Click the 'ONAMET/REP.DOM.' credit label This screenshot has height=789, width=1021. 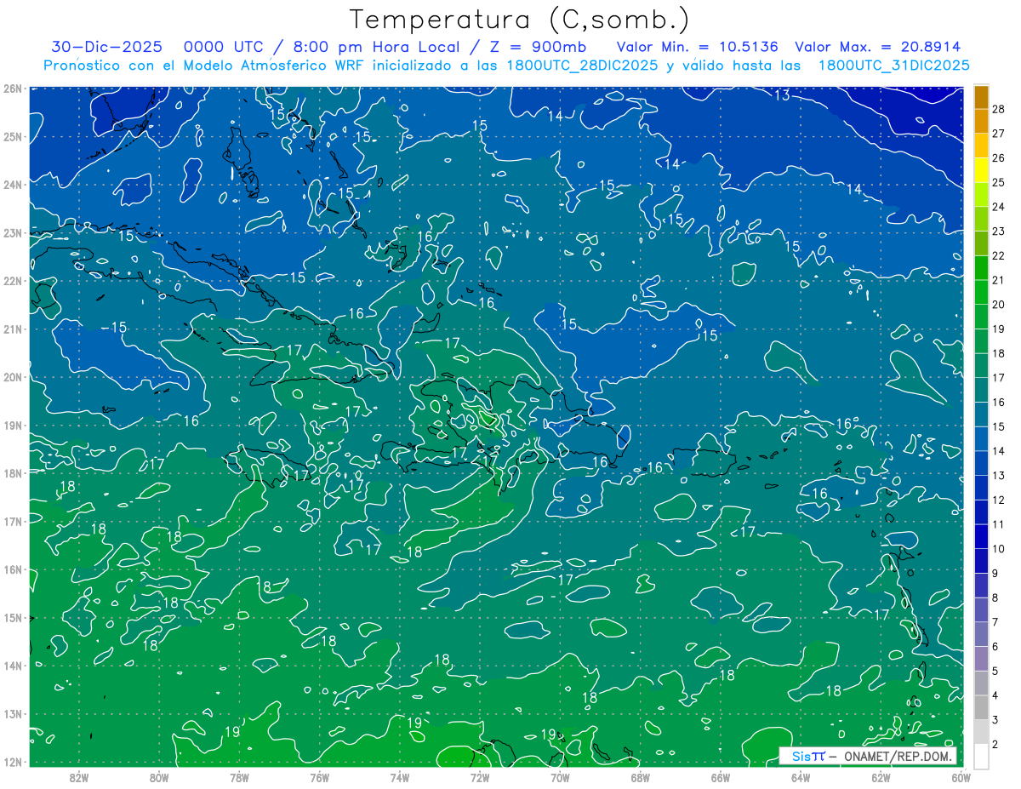(x=896, y=756)
